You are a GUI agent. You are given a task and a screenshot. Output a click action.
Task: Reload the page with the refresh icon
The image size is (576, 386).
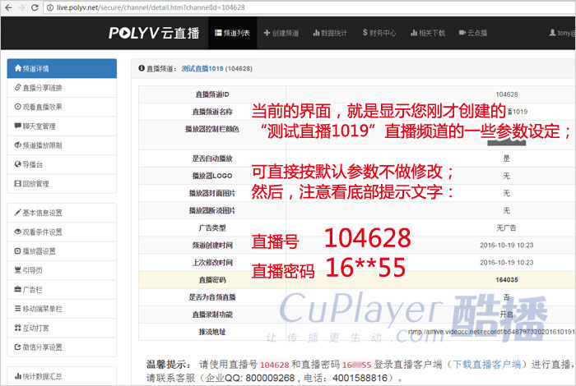pyautogui.click(x=35, y=7)
